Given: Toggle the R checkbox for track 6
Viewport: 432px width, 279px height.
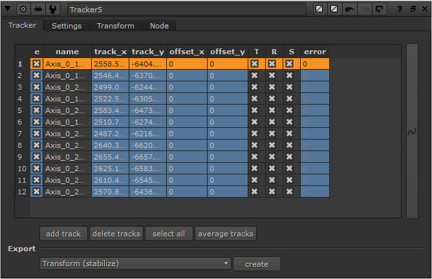Looking at the screenshot, I should coord(272,122).
